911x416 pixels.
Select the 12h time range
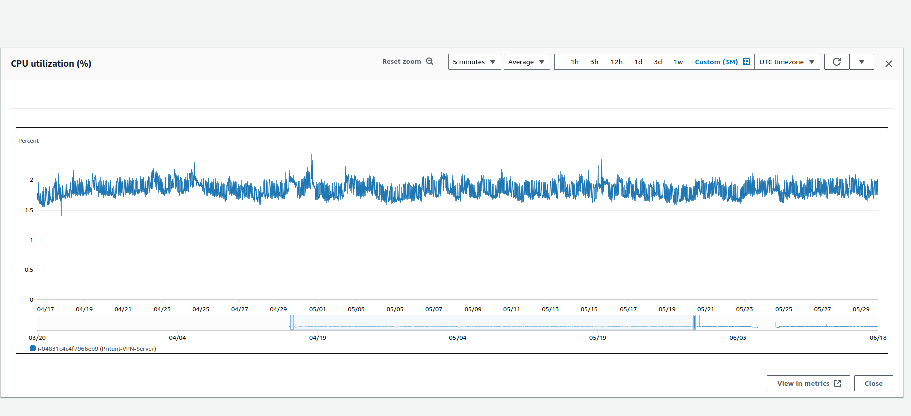click(617, 62)
